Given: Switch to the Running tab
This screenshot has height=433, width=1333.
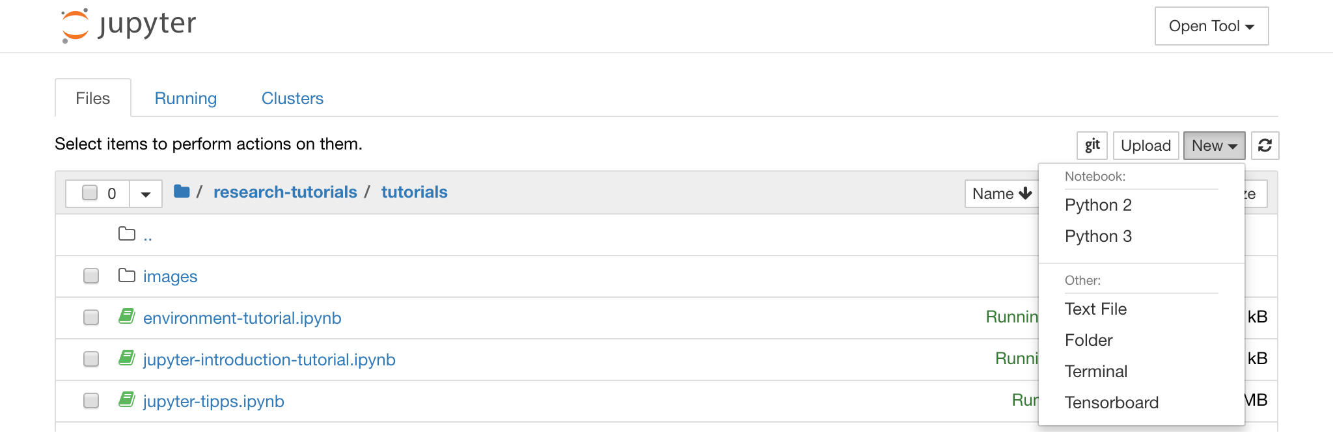Looking at the screenshot, I should click(186, 98).
